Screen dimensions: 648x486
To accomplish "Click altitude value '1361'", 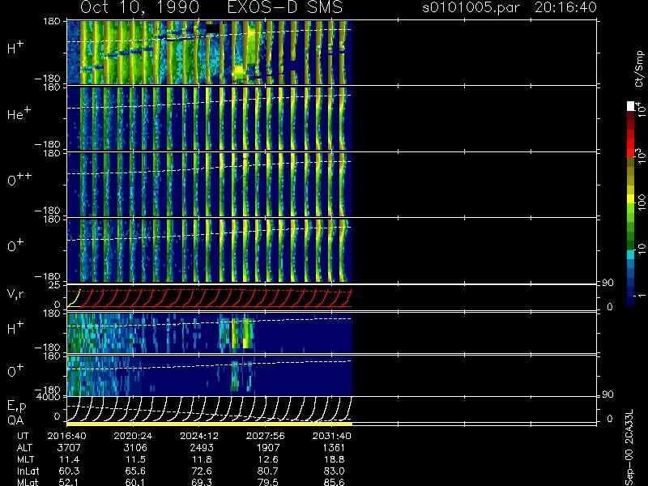I will coord(334,448).
